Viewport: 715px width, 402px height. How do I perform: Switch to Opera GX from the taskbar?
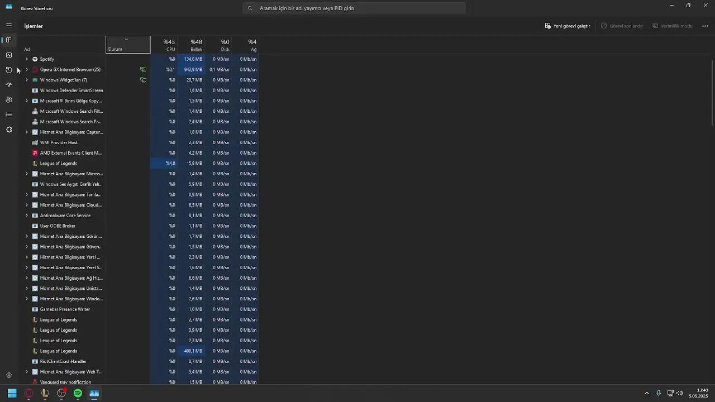(28, 393)
